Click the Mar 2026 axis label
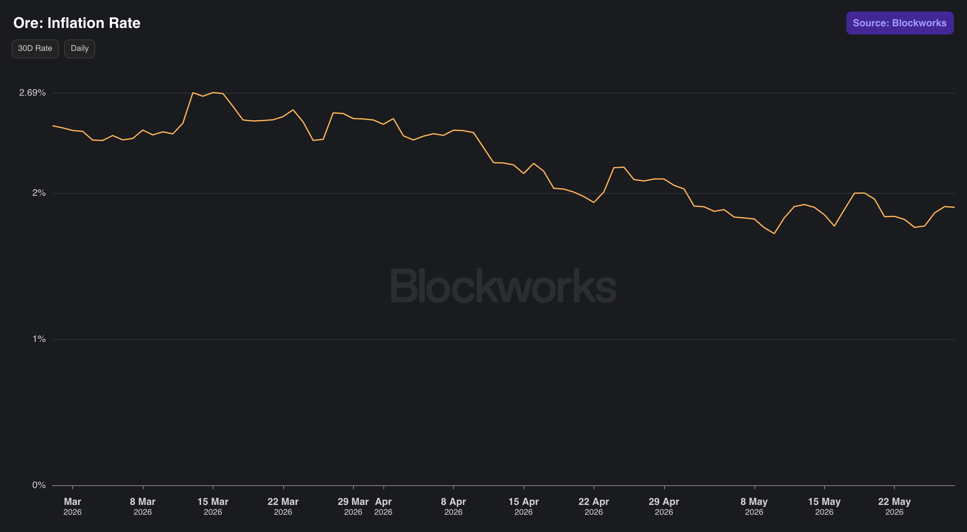 click(73, 507)
